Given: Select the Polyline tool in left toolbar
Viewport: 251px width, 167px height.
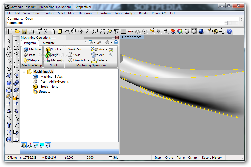Looking at the screenshot, I should (x=9, y=48).
